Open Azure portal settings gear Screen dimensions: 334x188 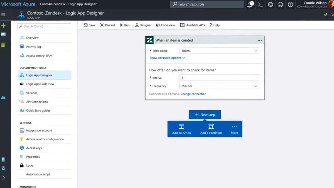pyautogui.click(x=270, y=4)
